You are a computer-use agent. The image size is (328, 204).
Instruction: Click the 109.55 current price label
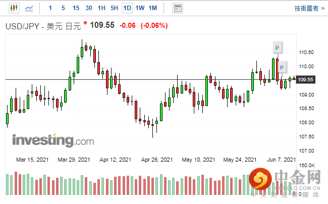306,79
